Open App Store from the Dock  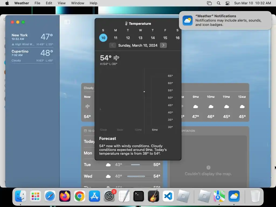(94, 196)
